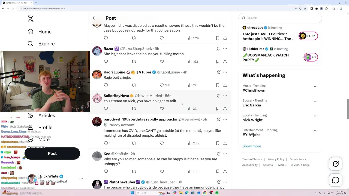Viewport: 349px width, 196px height.
Task: Reply to Razor's post
Action: tap(106, 62)
